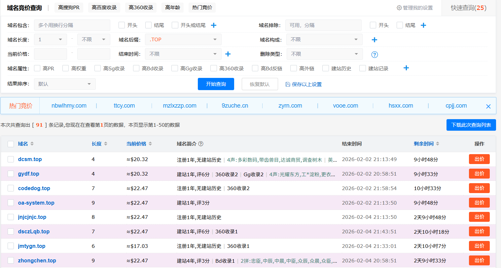Switch to 快速查询 tab
The image size is (501, 268).
[468, 8]
